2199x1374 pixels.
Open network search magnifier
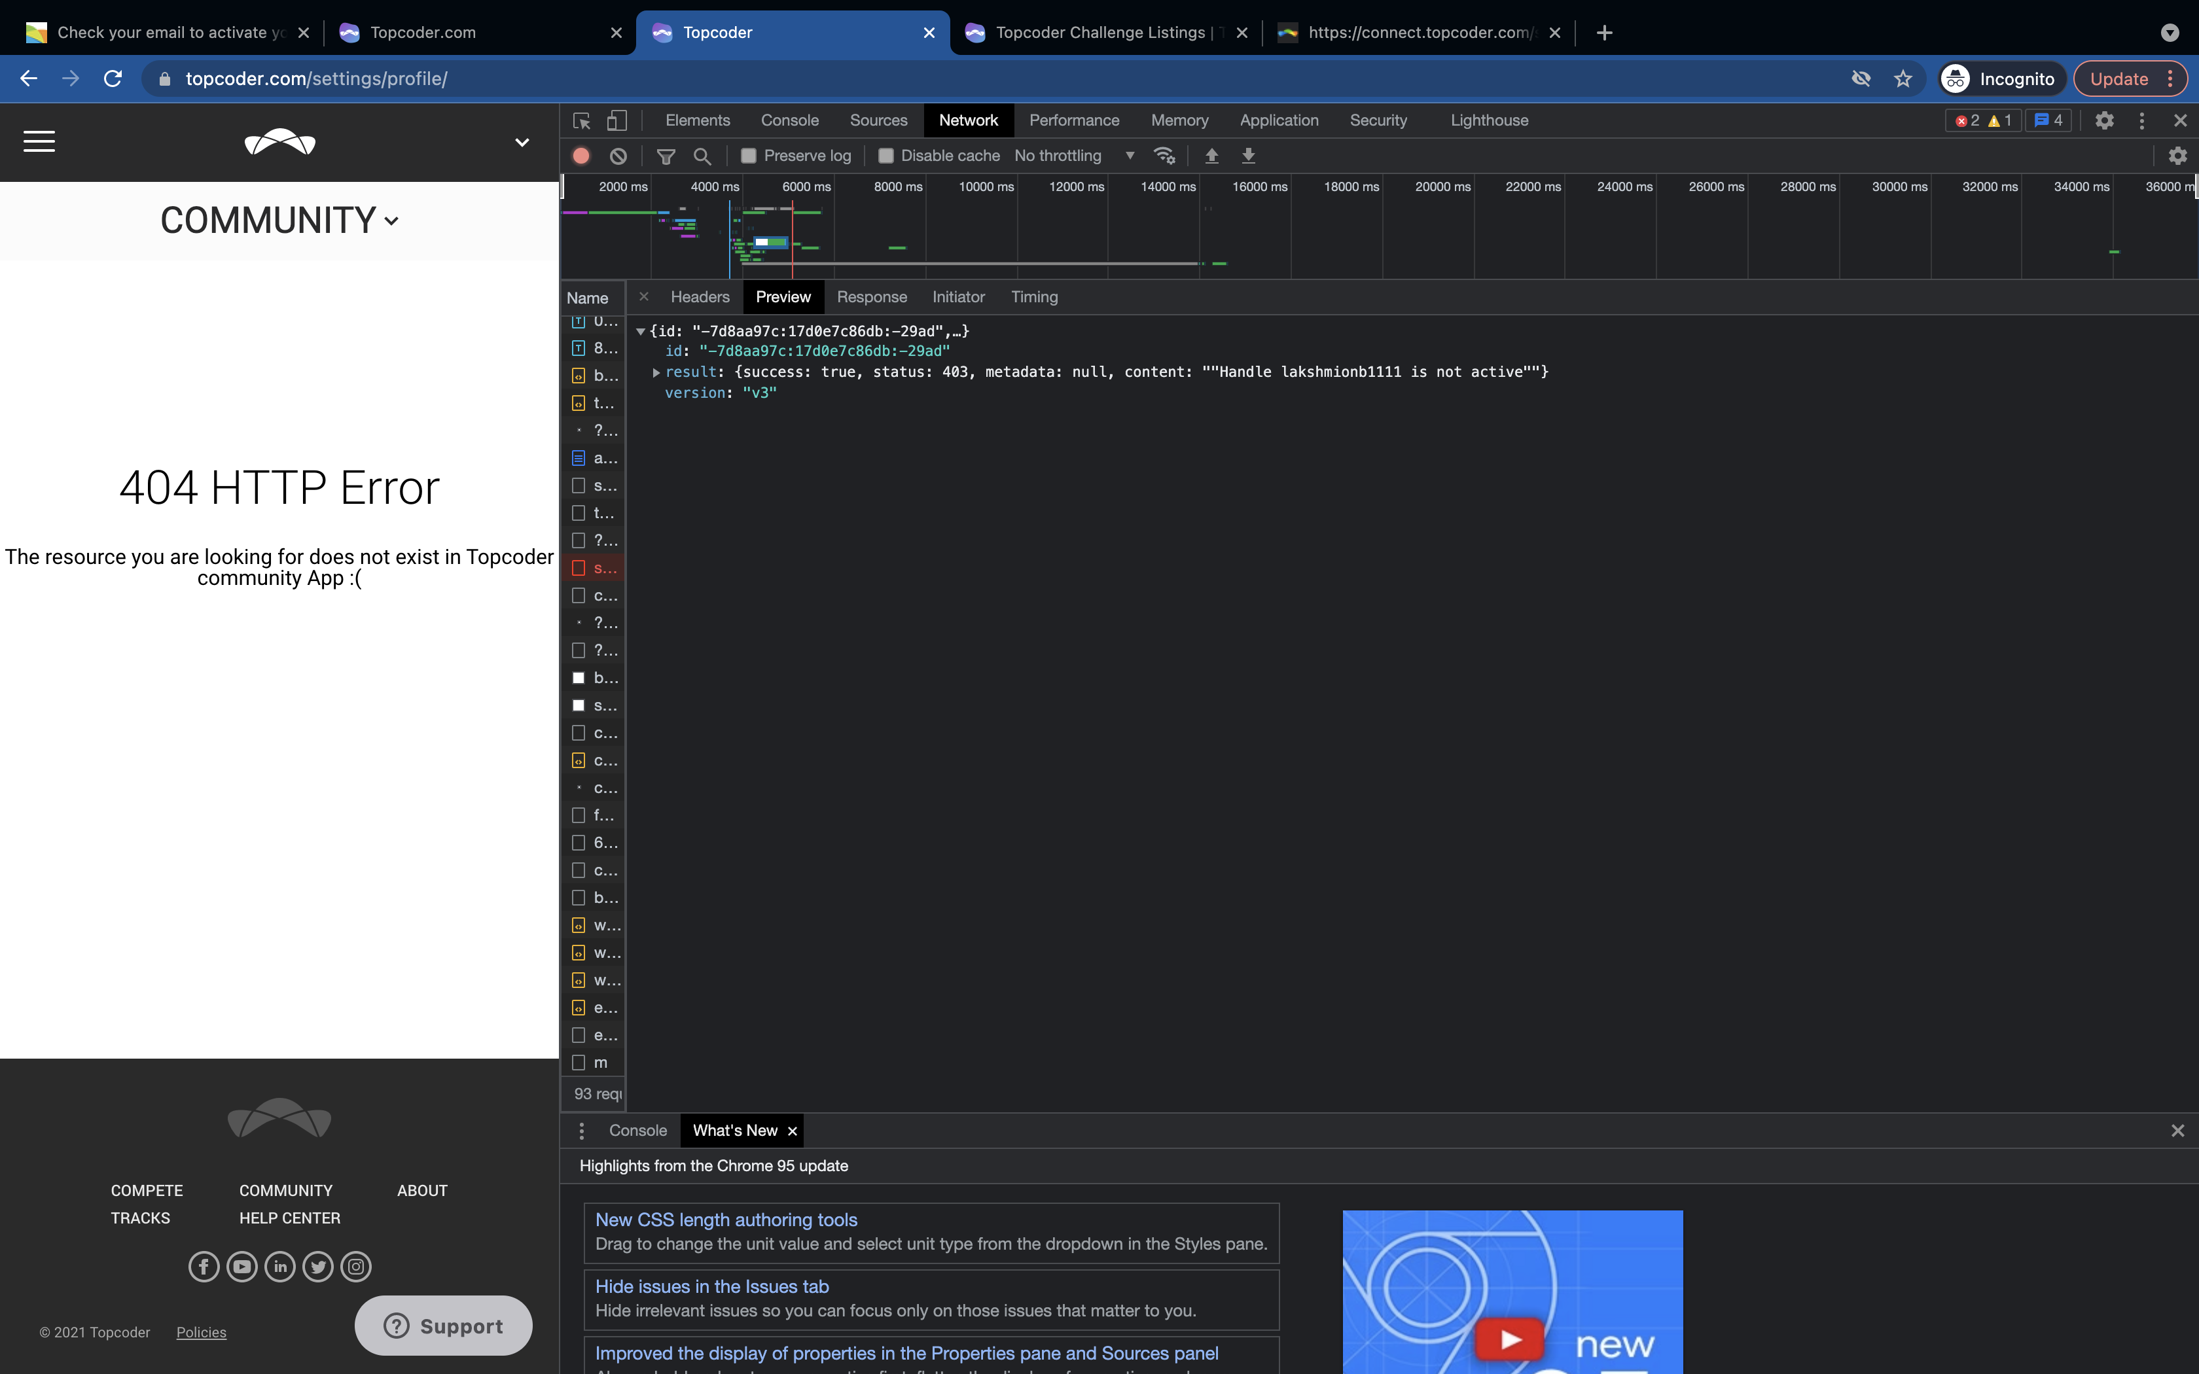click(702, 156)
